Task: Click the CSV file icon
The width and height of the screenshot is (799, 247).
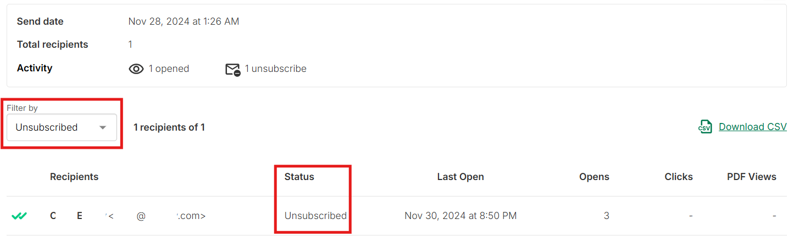Action: pos(705,127)
